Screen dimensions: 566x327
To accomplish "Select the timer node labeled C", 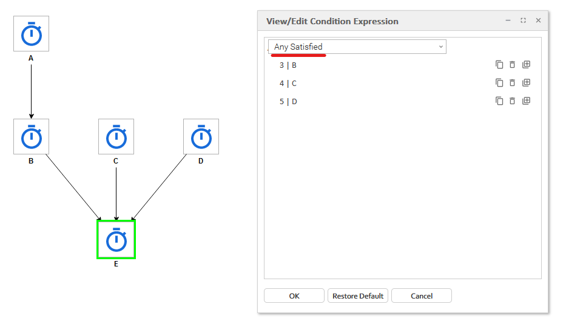I will click(x=116, y=137).
